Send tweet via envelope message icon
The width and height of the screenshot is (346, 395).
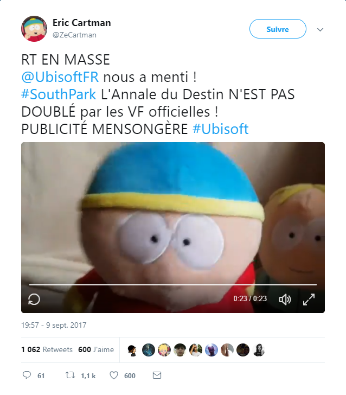point(157,375)
